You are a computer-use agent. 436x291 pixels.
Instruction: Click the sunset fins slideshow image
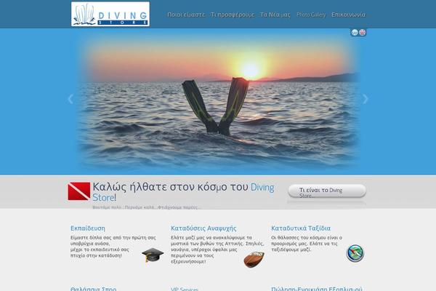point(218,102)
